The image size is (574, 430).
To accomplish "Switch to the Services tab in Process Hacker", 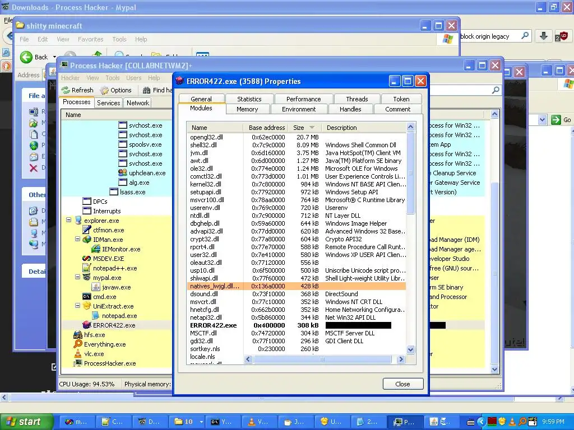I will 108,103.
